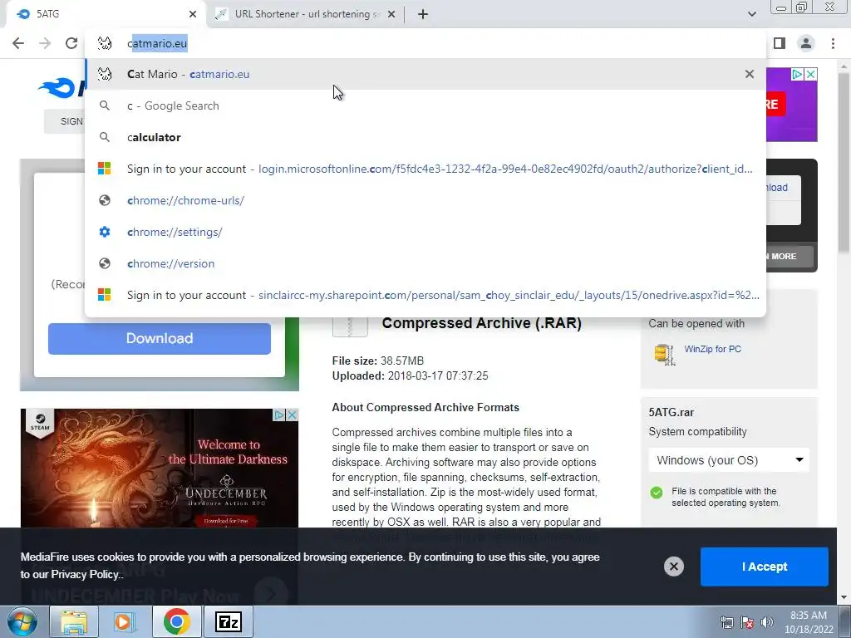The height and width of the screenshot is (638, 851).
Task: Select the 5ATG.rar file name text
Action: click(x=671, y=412)
